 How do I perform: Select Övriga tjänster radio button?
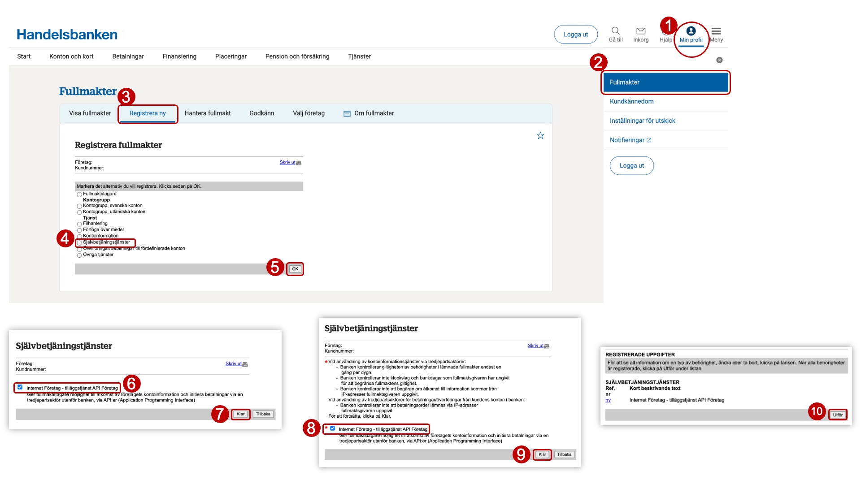[79, 255]
